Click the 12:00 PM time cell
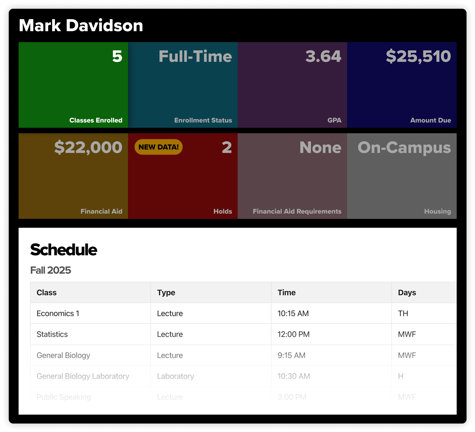This screenshot has height=432, width=475. pos(331,334)
